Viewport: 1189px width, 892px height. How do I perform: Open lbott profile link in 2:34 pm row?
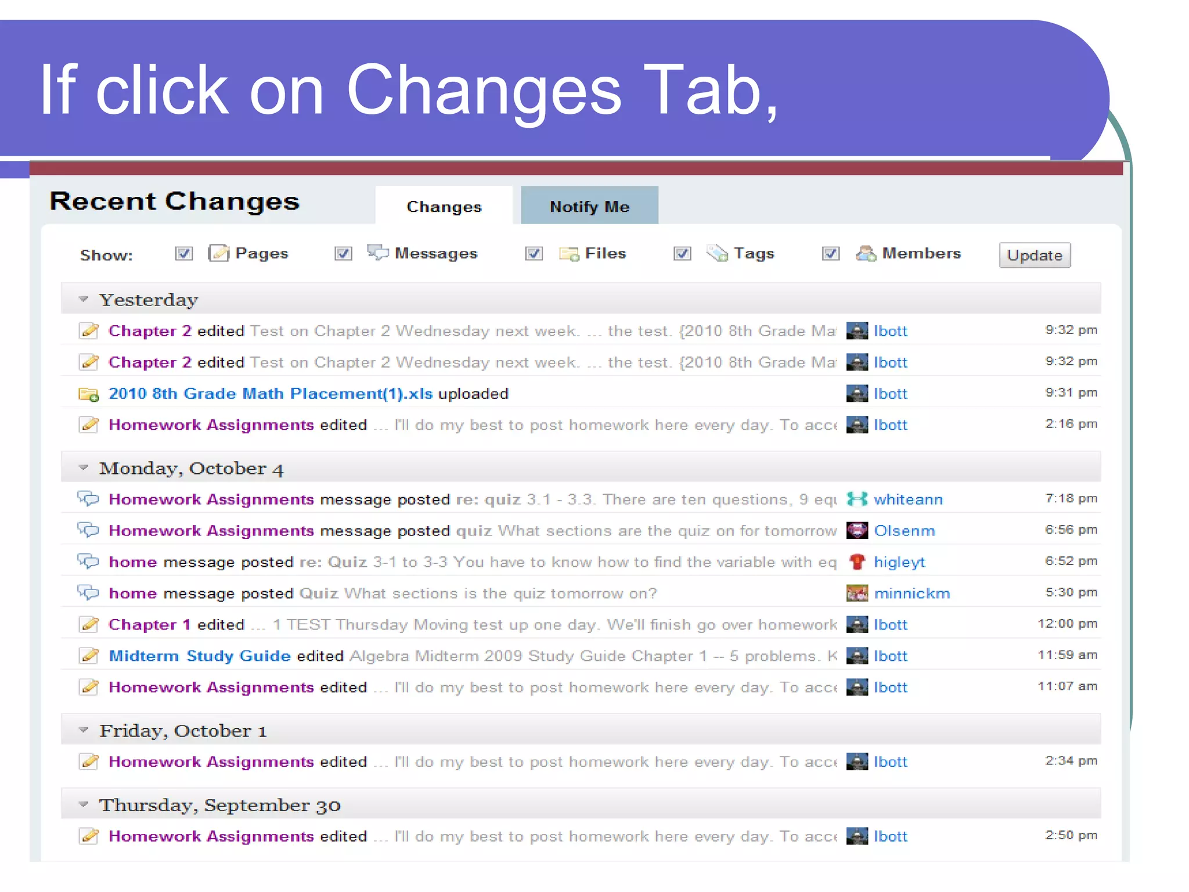pyautogui.click(x=890, y=762)
